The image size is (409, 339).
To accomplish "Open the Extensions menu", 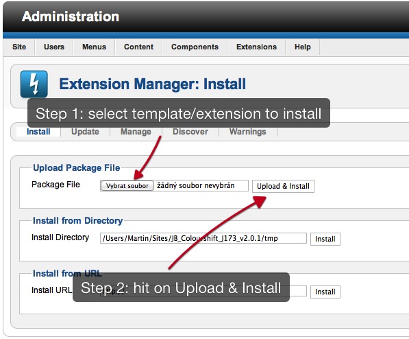I will click(256, 47).
